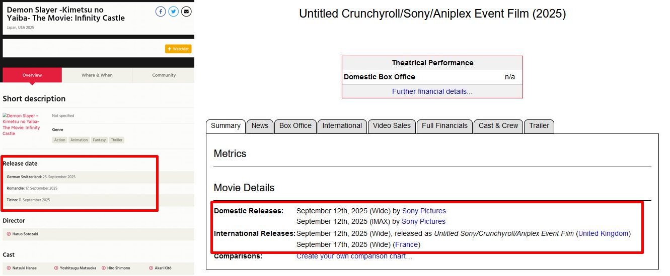
Task: Open the Community tab
Action: pyautogui.click(x=164, y=75)
